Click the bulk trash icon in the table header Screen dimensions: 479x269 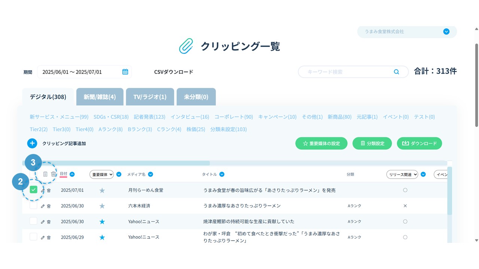54,174
